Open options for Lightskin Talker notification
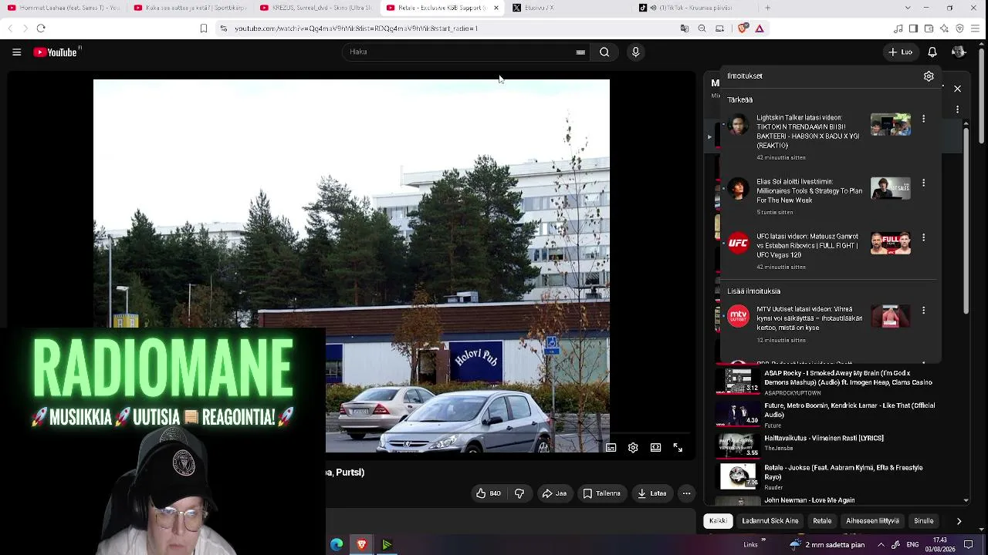 point(923,119)
